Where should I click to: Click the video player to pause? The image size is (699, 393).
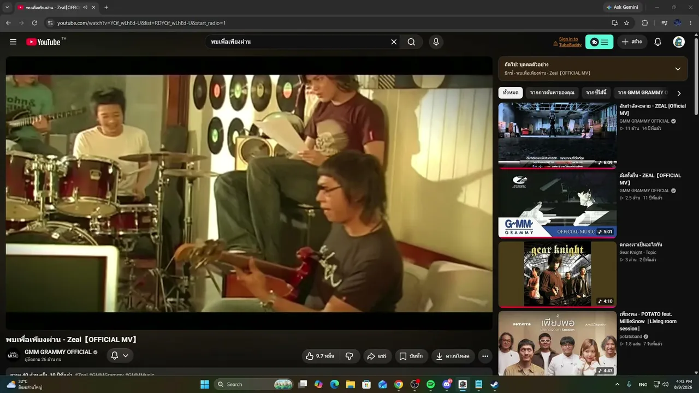coord(249,193)
